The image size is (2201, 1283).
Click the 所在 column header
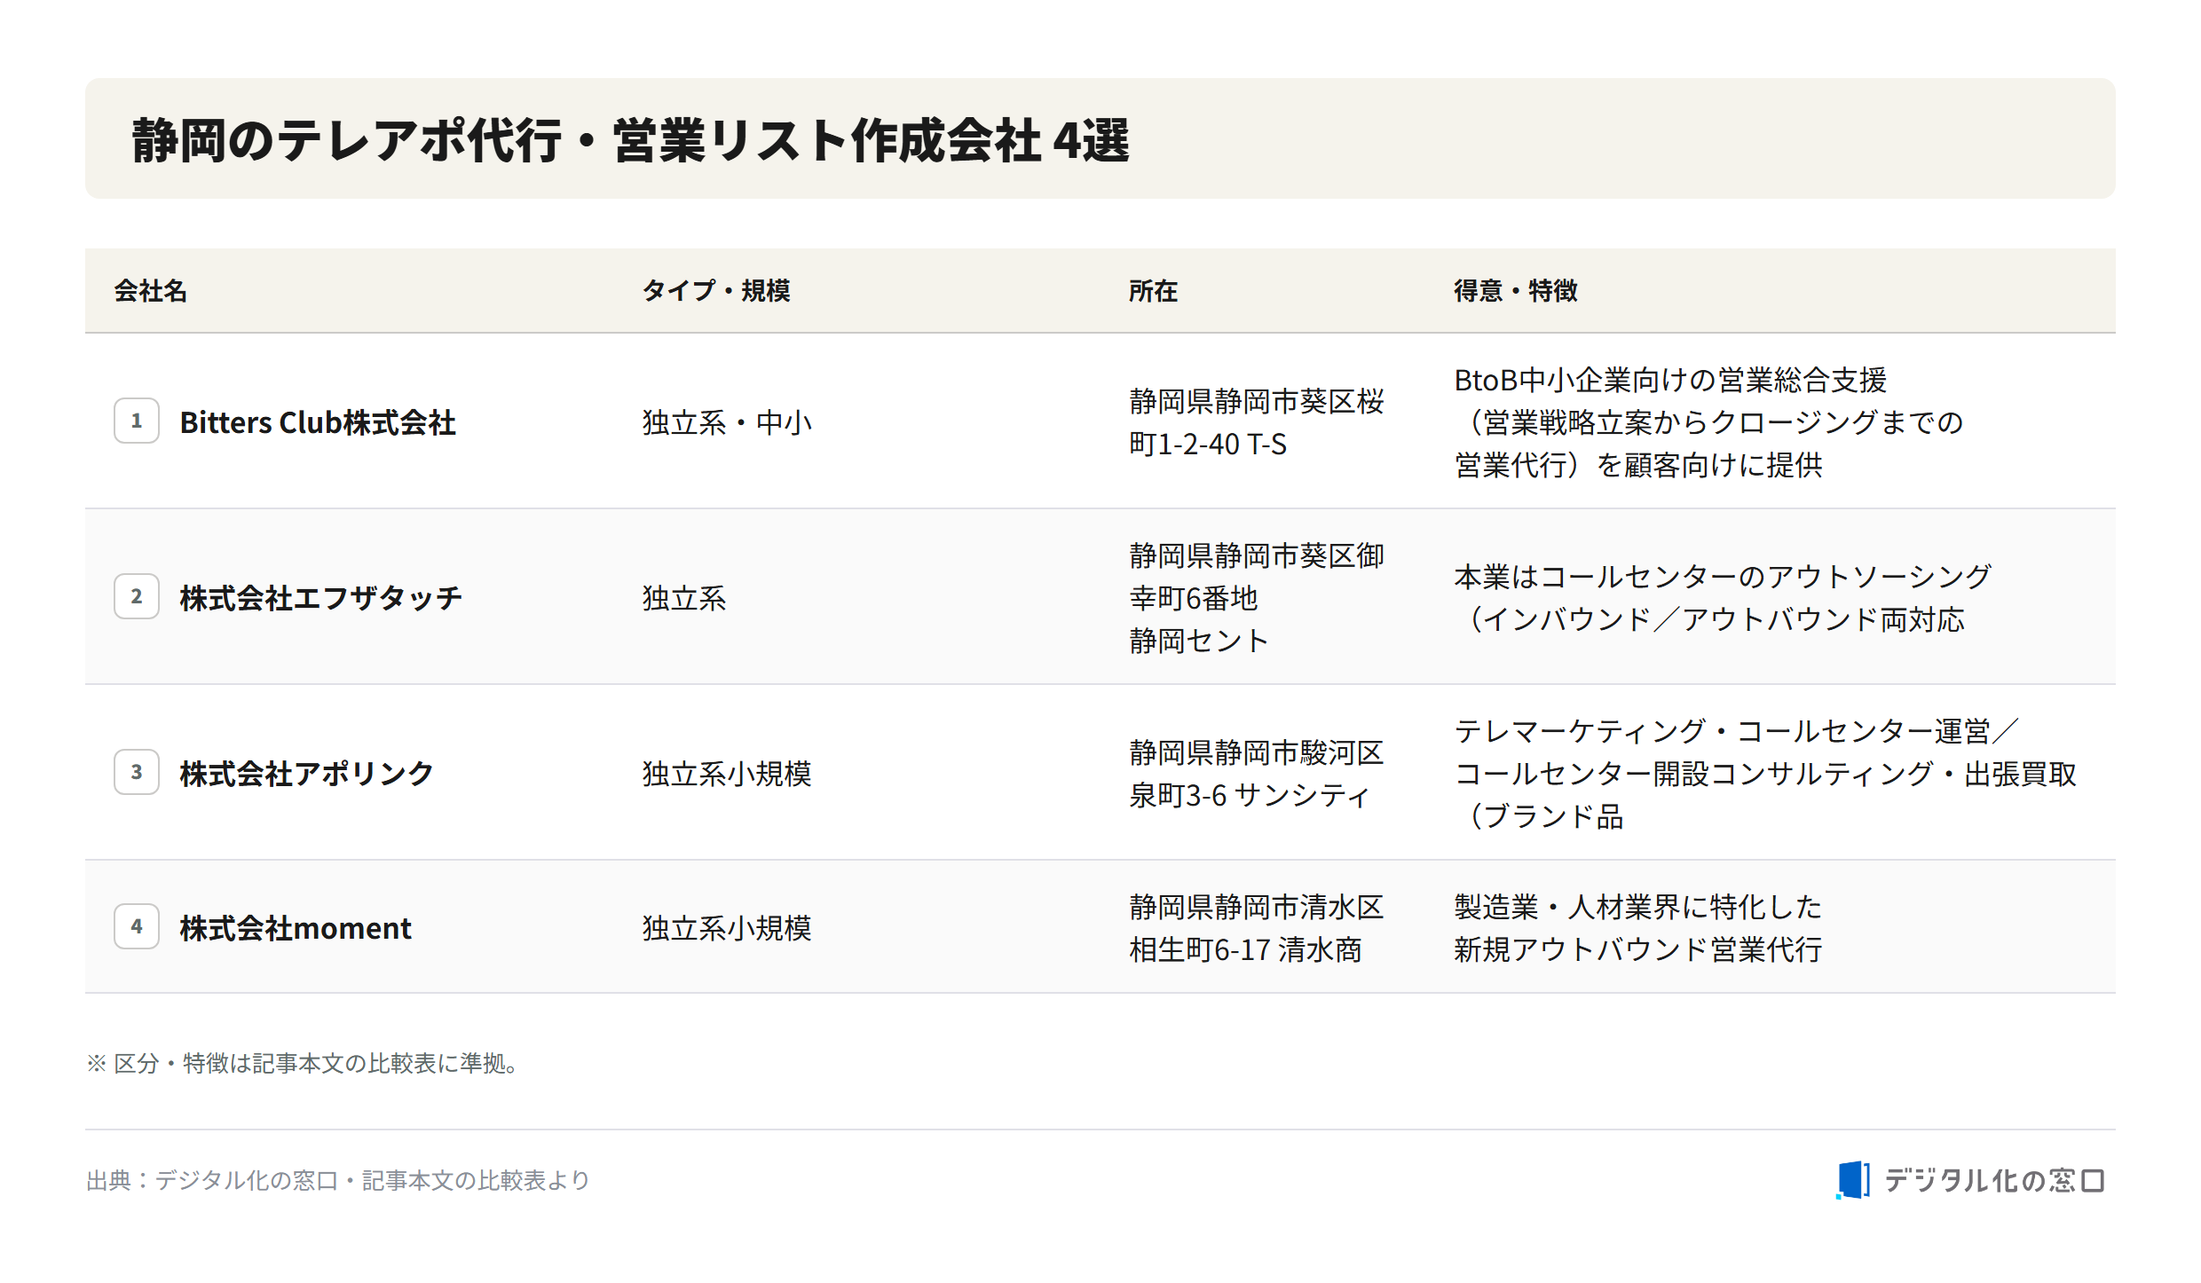click(1153, 290)
